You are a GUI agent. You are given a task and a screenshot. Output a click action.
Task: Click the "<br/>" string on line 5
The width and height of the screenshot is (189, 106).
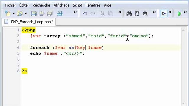(73, 54)
